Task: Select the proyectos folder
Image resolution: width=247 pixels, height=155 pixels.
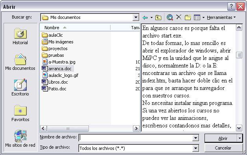Action: point(55,49)
